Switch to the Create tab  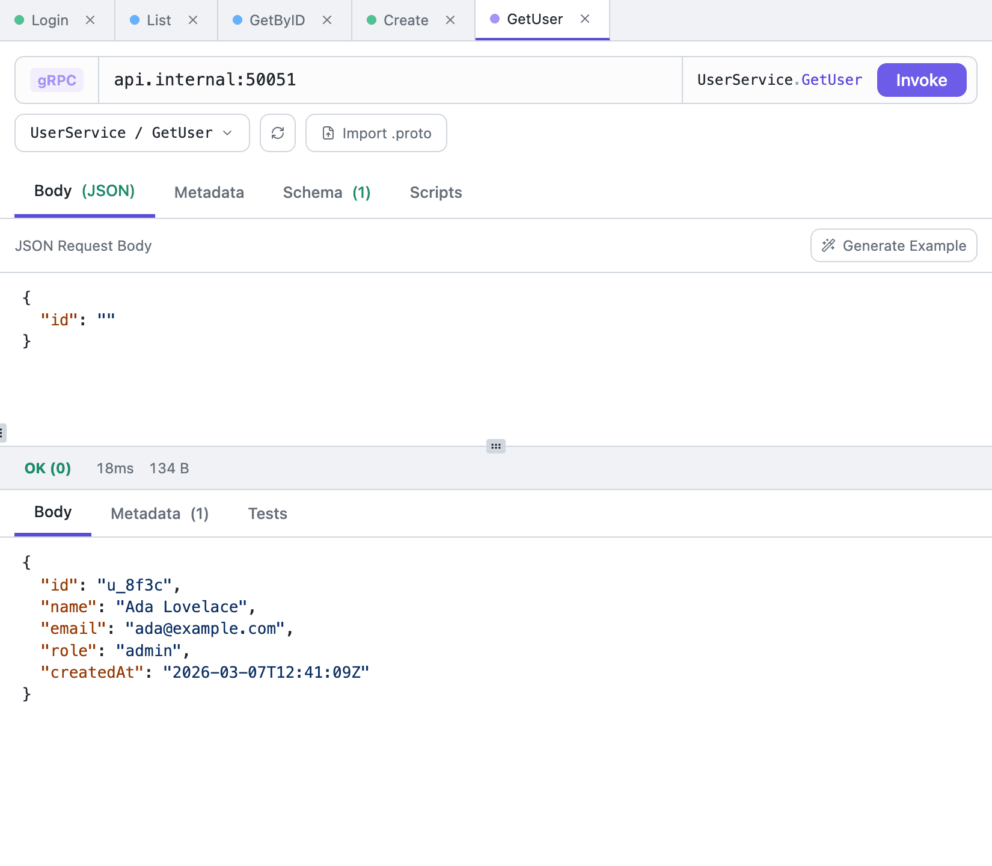[406, 20]
